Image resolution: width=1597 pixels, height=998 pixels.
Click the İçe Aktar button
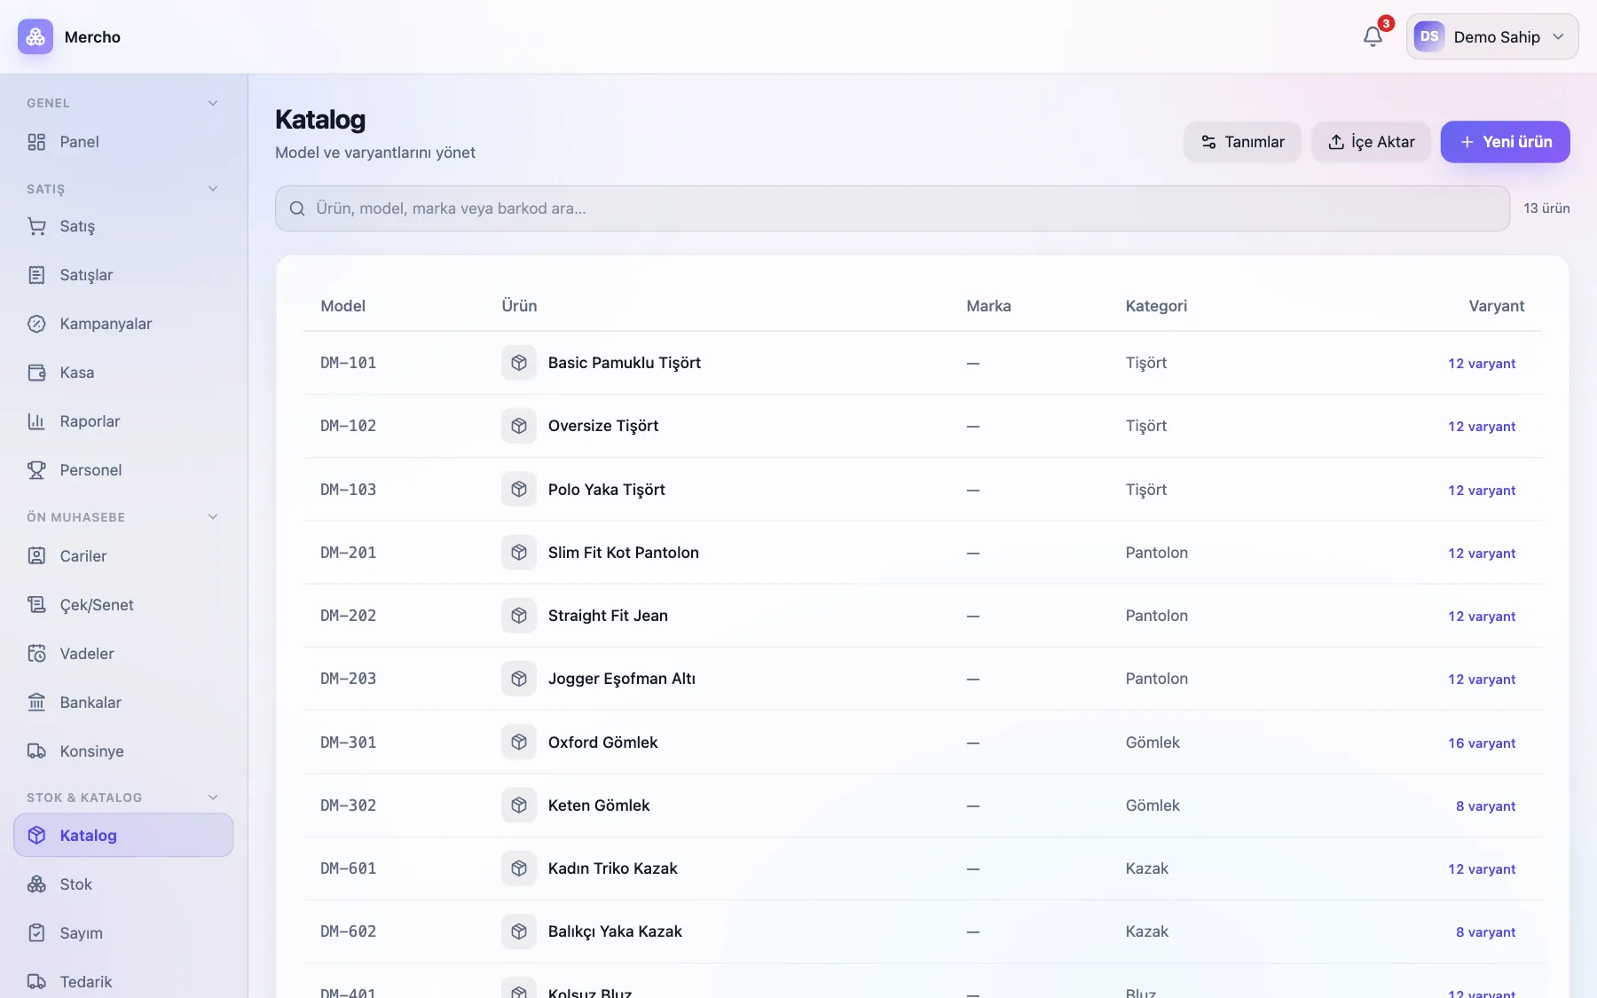pos(1371,142)
